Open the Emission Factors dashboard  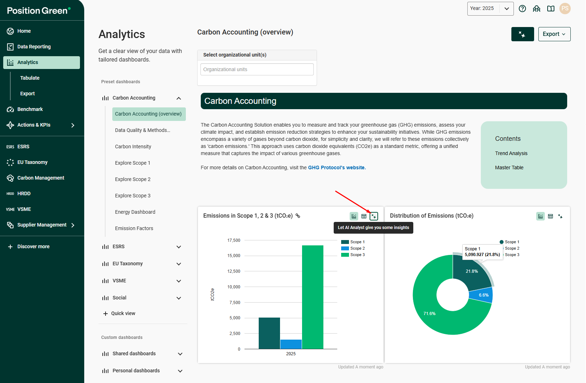tap(134, 228)
